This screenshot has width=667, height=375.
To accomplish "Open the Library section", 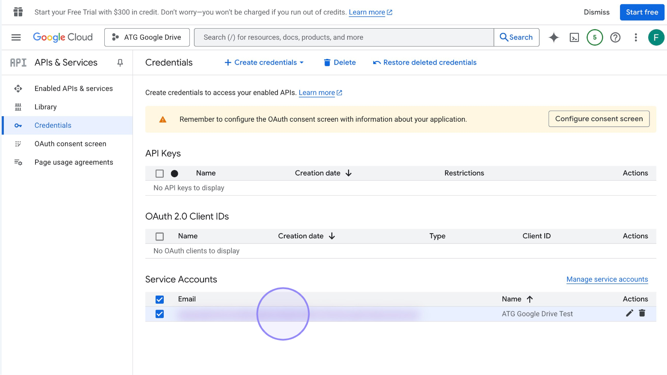I will 45,107.
